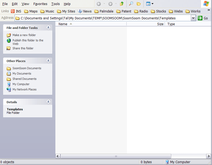Image resolution: width=212 pixels, height=165 pixels.
Task: Sort by the Size column header
Action: 145,24
